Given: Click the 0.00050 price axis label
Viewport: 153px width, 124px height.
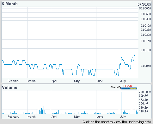Looking at the screenshot, I should pyautogui.click(x=146, y=66).
